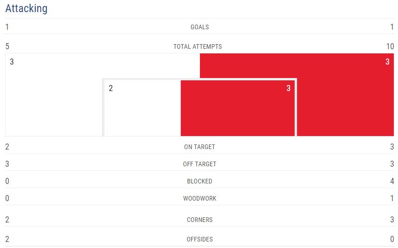Click the left team's goals value 1
Viewport: 398px width, 248px height.
coord(7,27)
